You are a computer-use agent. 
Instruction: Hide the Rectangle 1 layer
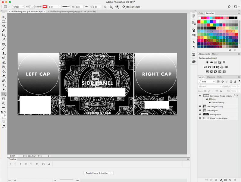200,110
